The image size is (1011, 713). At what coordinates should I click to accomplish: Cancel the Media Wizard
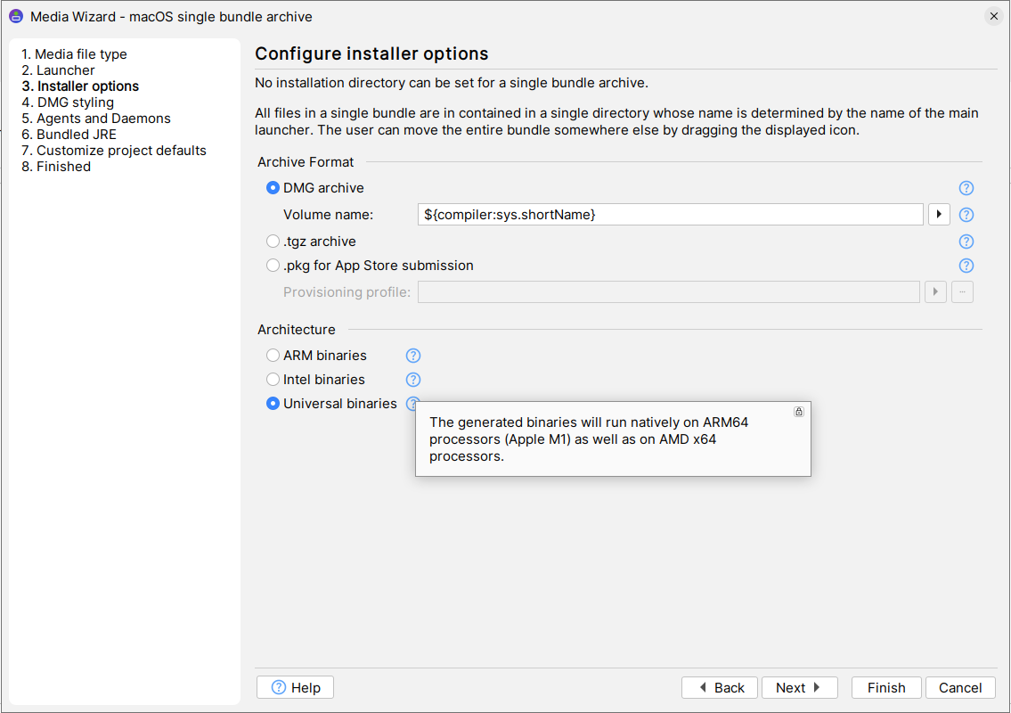[x=960, y=687]
